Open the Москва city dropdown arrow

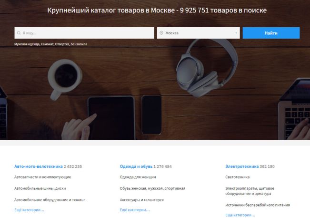[x=236, y=33]
